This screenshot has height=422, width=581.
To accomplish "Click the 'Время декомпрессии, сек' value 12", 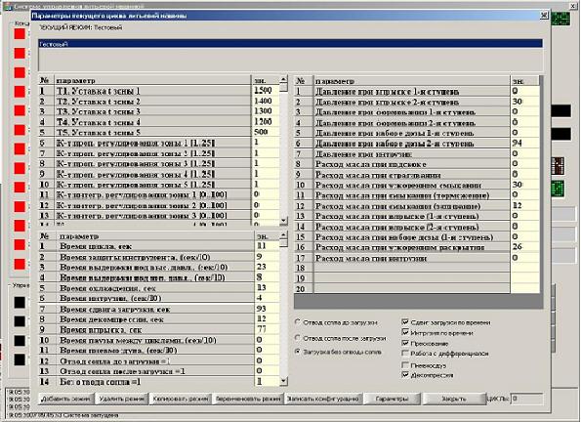I will point(268,318).
